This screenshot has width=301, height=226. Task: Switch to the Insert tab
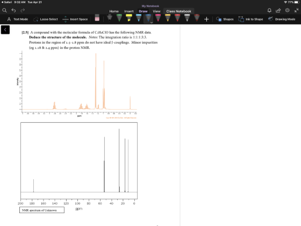tap(128, 11)
